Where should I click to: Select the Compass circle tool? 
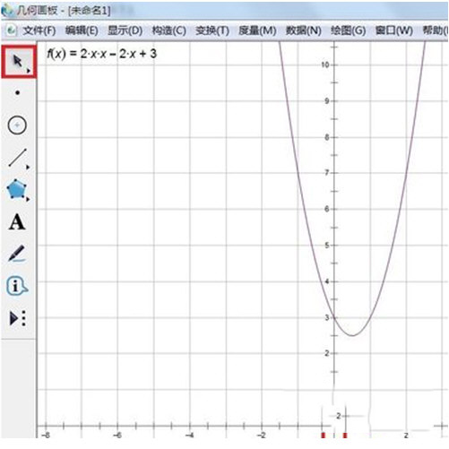point(17,125)
